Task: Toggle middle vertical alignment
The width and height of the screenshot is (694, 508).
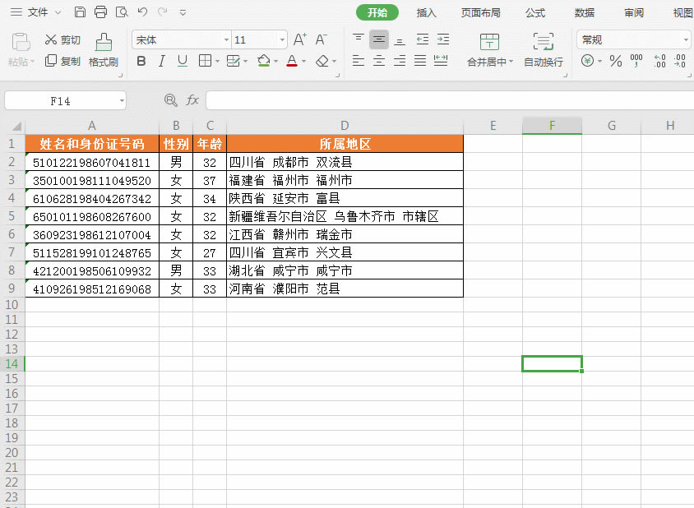Action: click(379, 39)
